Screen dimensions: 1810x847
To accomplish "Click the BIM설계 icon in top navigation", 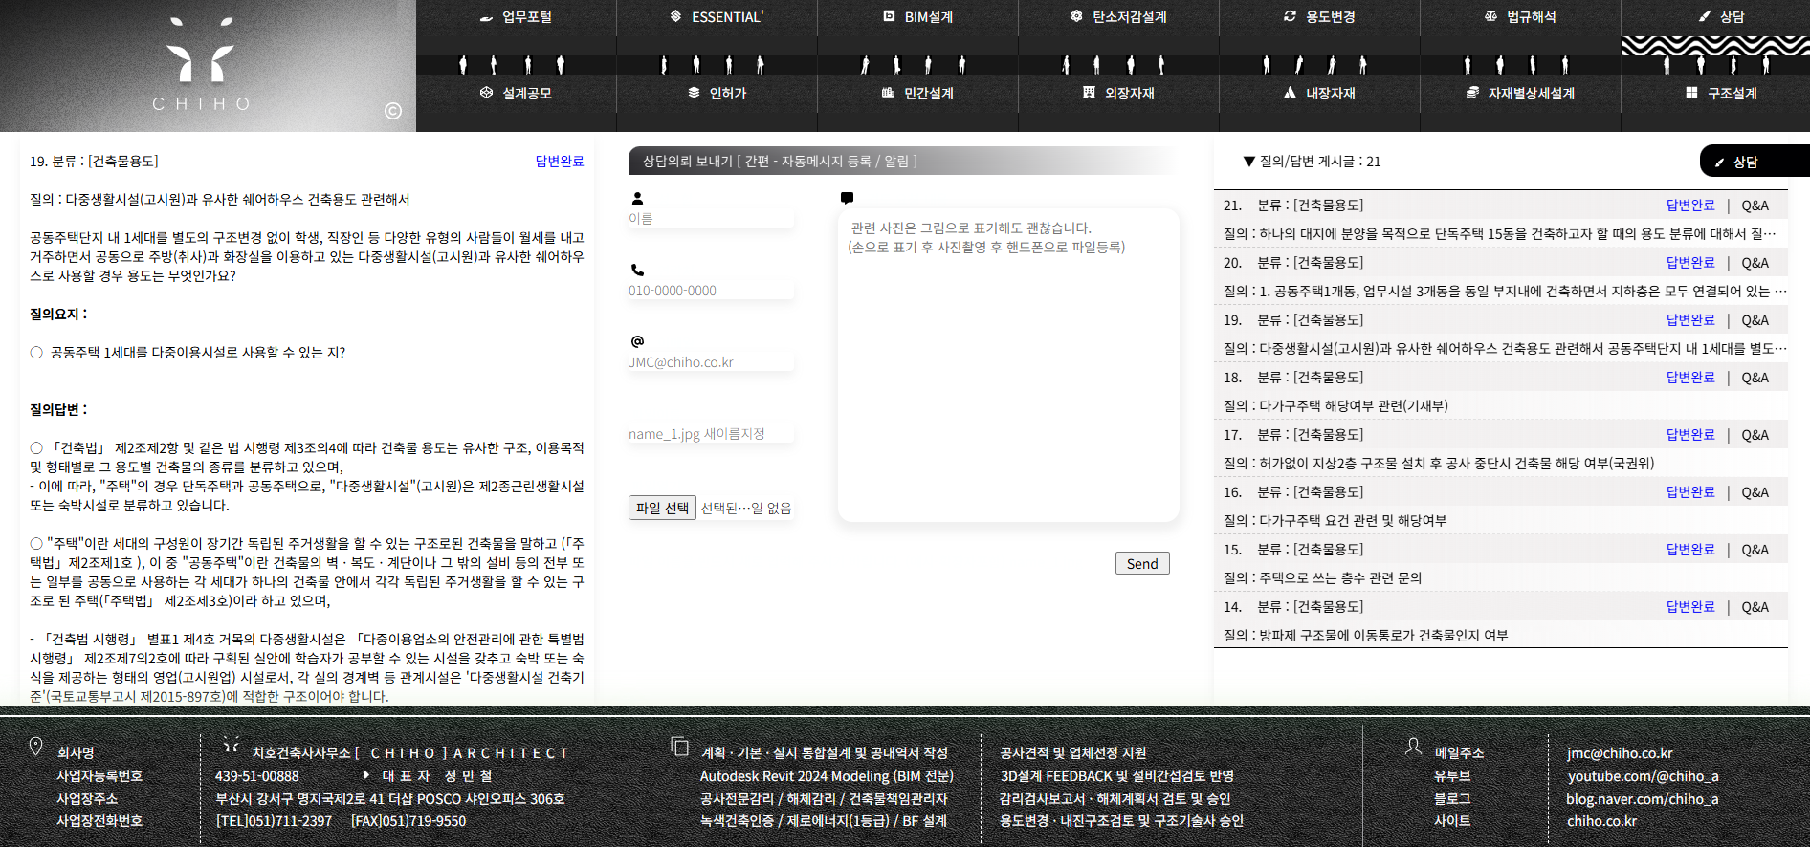I will pyautogui.click(x=889, y=16).
